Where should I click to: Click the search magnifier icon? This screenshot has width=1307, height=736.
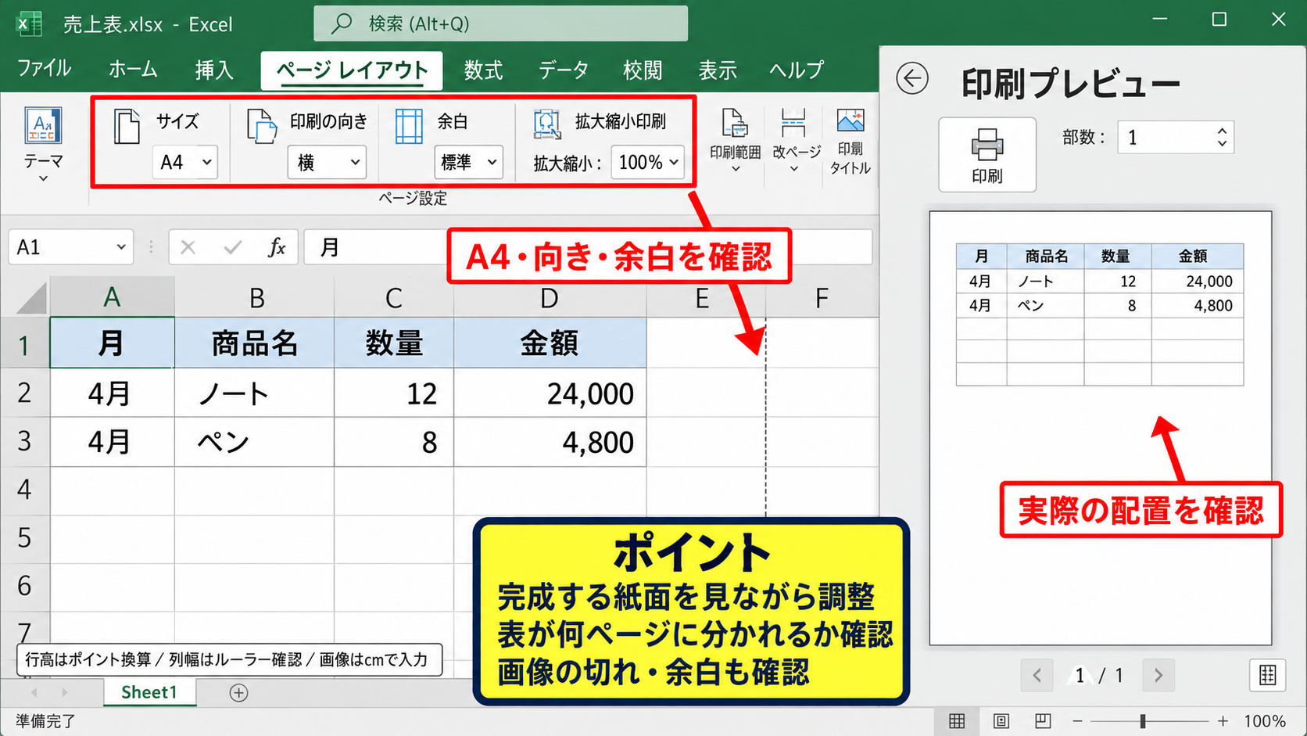(342, 23)
